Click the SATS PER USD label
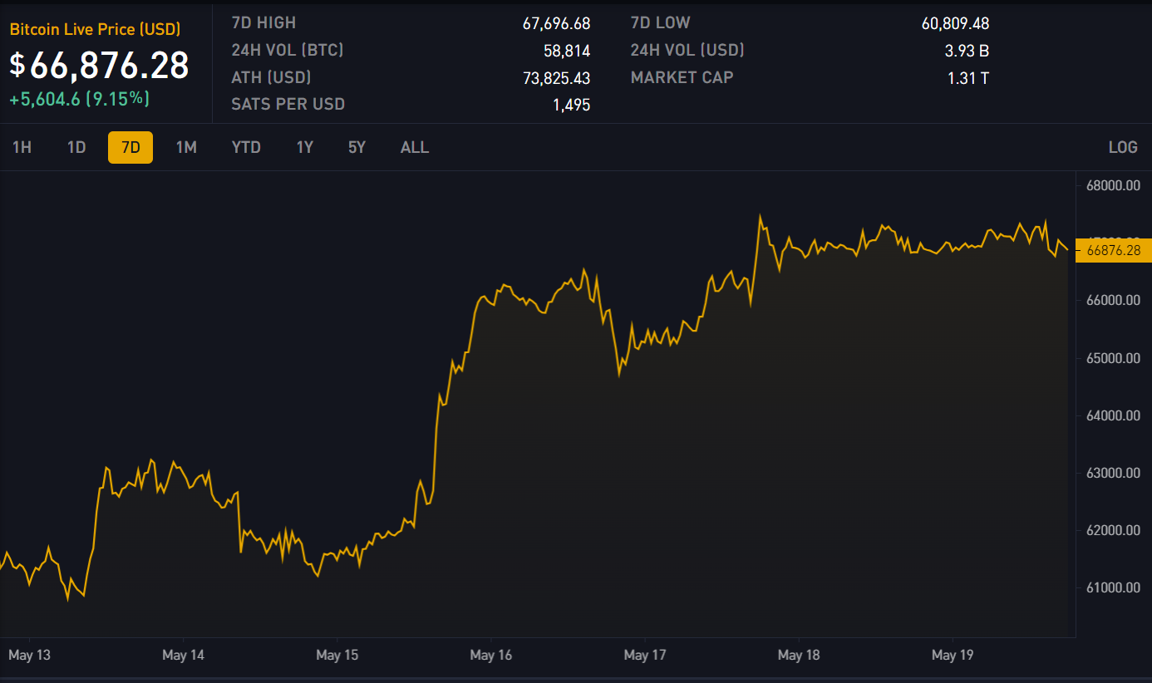 (x=288, y=104)
